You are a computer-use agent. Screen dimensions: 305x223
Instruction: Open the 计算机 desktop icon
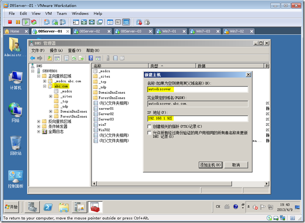click(x=16, y=80)
